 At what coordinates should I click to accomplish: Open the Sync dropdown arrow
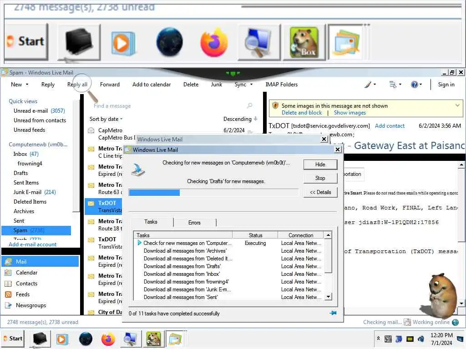point(251,85)
